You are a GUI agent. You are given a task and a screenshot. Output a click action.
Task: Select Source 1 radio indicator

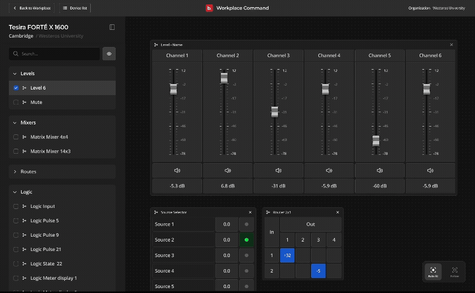246,224
